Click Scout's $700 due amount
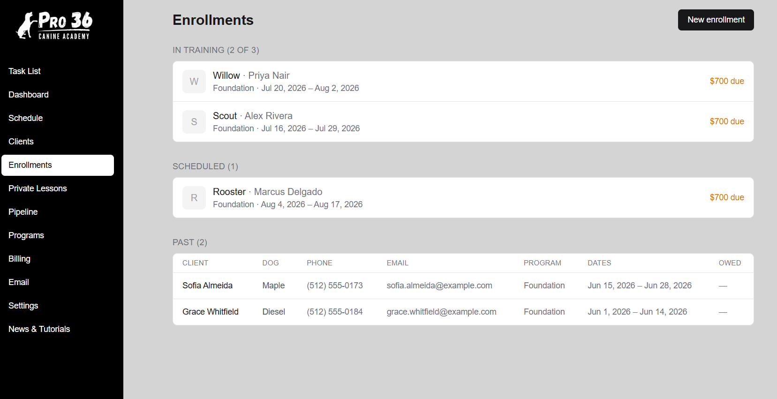777x399 pixels. pyautogui.click(x=727, y=121)
